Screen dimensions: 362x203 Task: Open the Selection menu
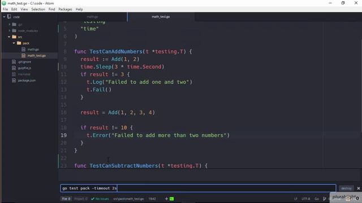click(38, 9)
